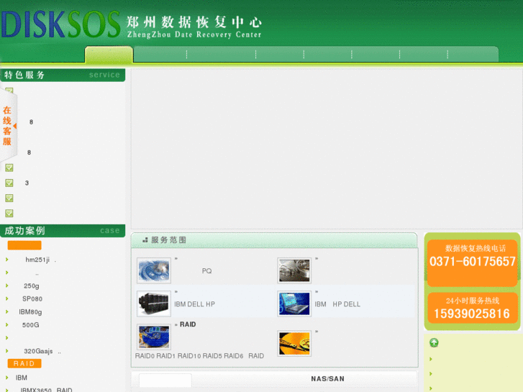The width and height of the screenshot is (523, 392).
Task: Open the 在线客服 floating support tab
Action: [x=7, y=126]
